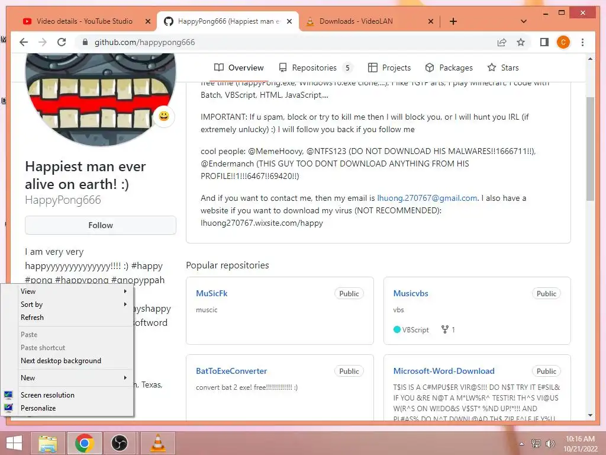Choose Refresh from the context menu
The height and width of the screenshot is (455, 606).
73,318
